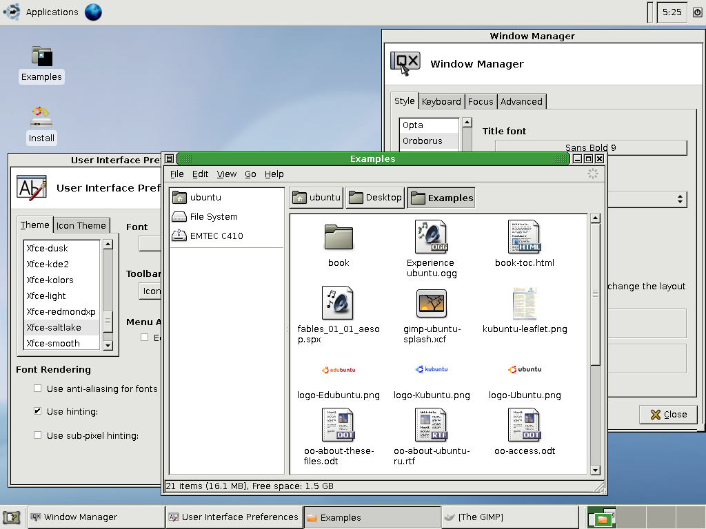Click the Thunar activity throbber icon
Image resolution: width=706 pixels, height=529 pixels.
click(592, 174)
